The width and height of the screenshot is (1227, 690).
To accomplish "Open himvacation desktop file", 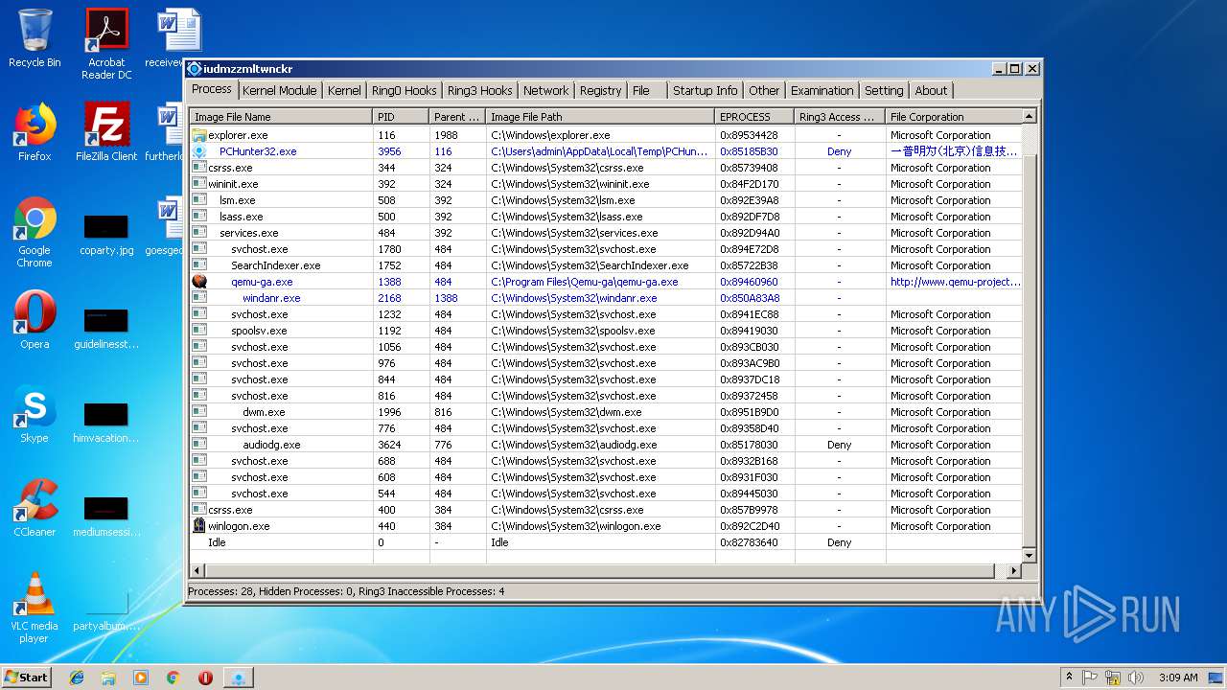I will (x=106, y=423).
